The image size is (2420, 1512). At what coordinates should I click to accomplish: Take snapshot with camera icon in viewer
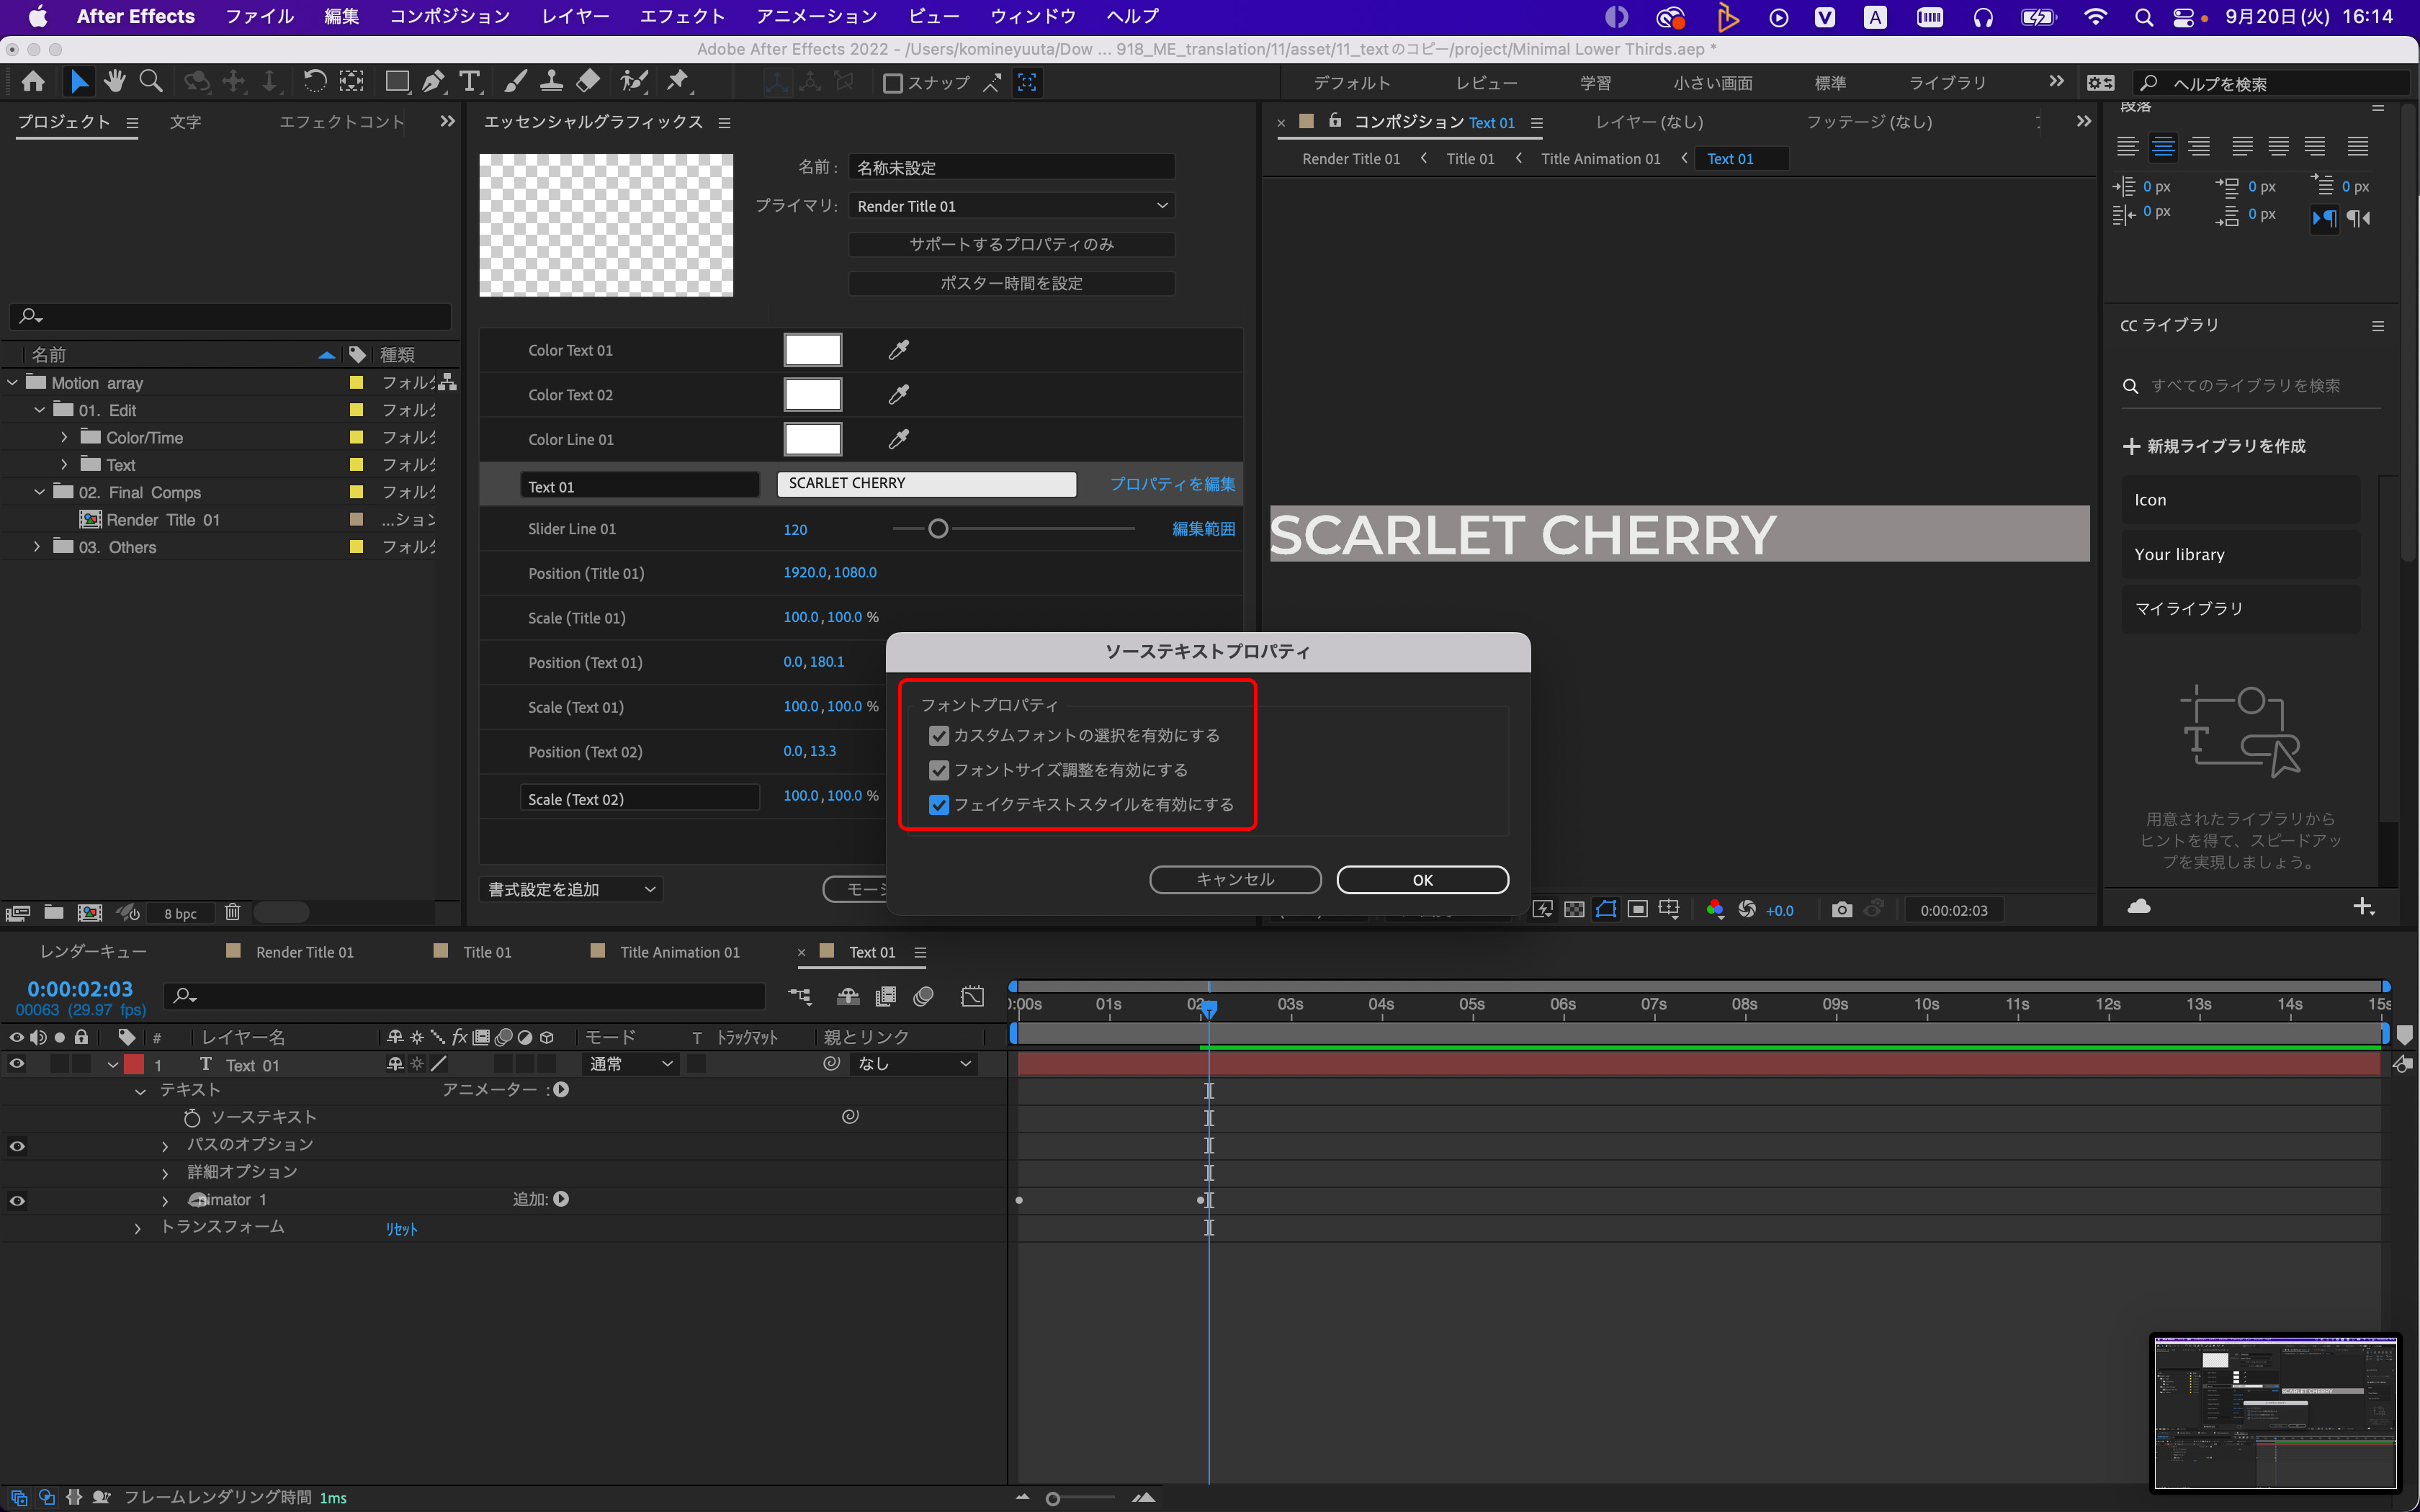coord(1841,910)
